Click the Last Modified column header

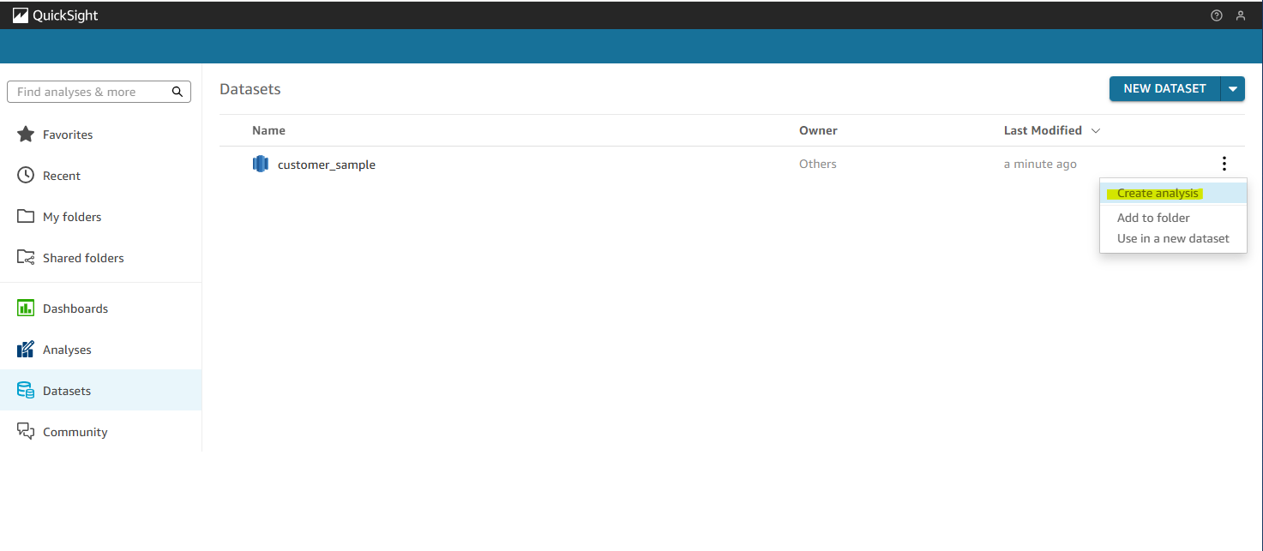[1043, 131]
